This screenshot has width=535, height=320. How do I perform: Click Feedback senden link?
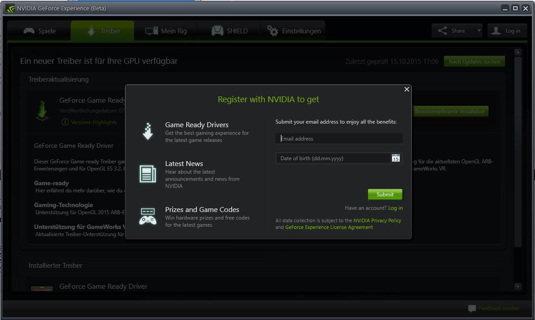[x=498, y=308]
